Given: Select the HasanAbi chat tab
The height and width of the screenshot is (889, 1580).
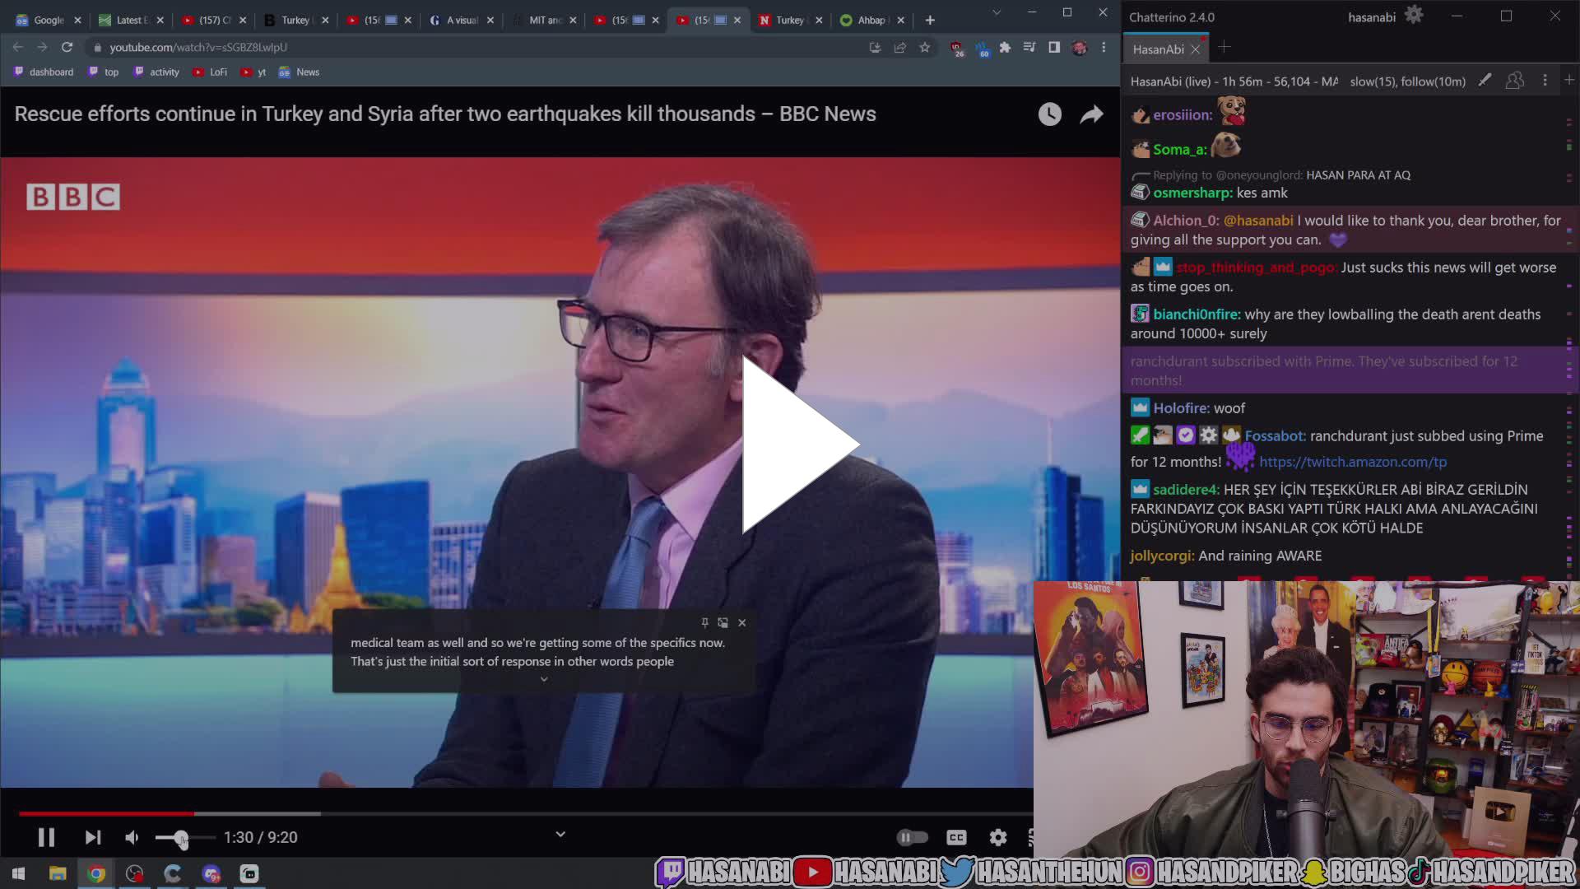Looking at the screenshot, I should click(1158, 49).
